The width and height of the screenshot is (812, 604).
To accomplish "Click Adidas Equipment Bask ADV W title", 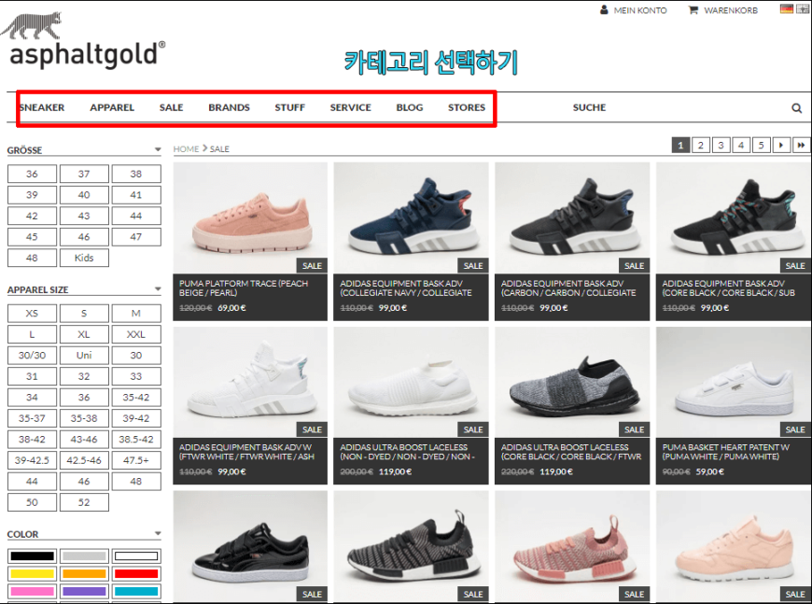I will 246,452.
